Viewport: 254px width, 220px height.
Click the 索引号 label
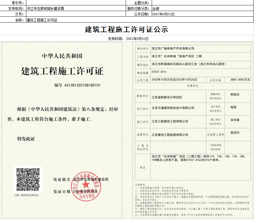(x=18, y=3)
